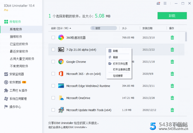Image resolution: width=193 pixels, height=133 pixels.
Task: Check the 7-Zip 21.00 alpha checkbox
Action: (53, 50)
